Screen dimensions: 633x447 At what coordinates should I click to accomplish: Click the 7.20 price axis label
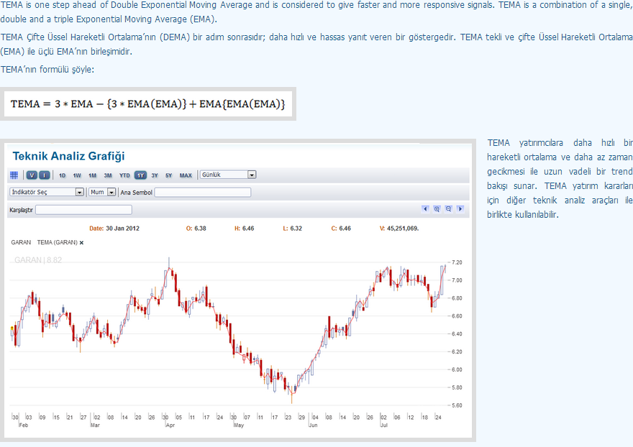click(x=457, y=262)
